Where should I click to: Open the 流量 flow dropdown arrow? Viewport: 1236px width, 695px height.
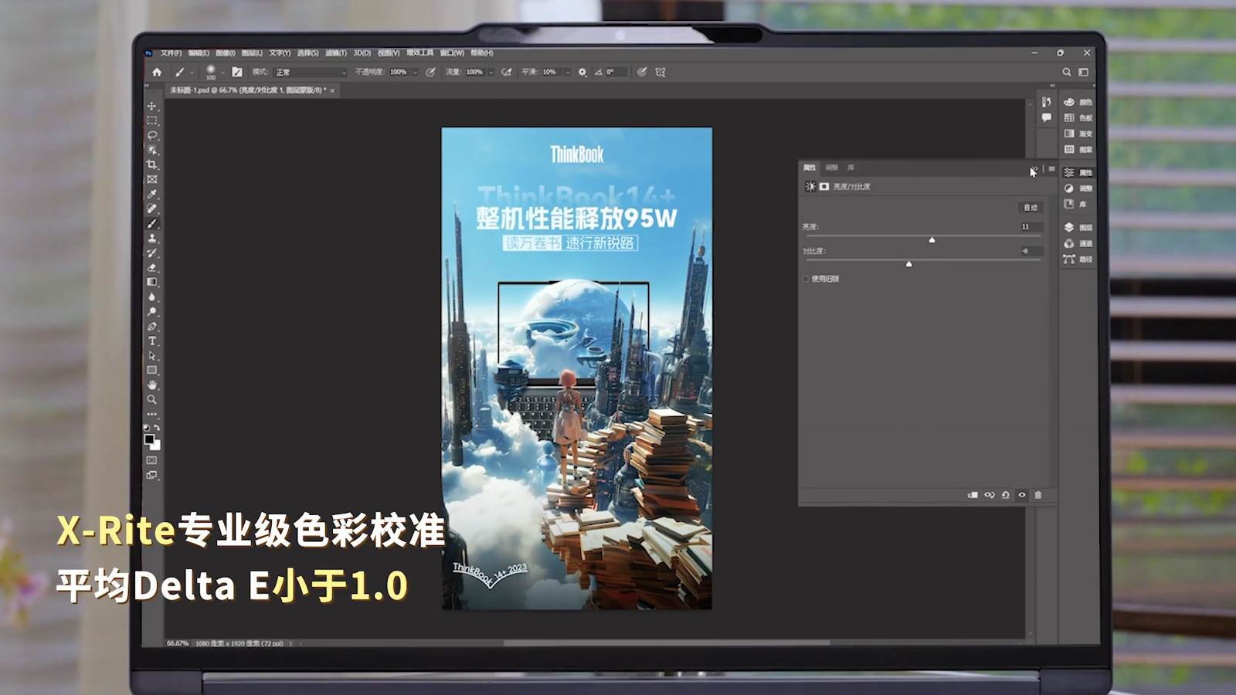tap(491, 72)
